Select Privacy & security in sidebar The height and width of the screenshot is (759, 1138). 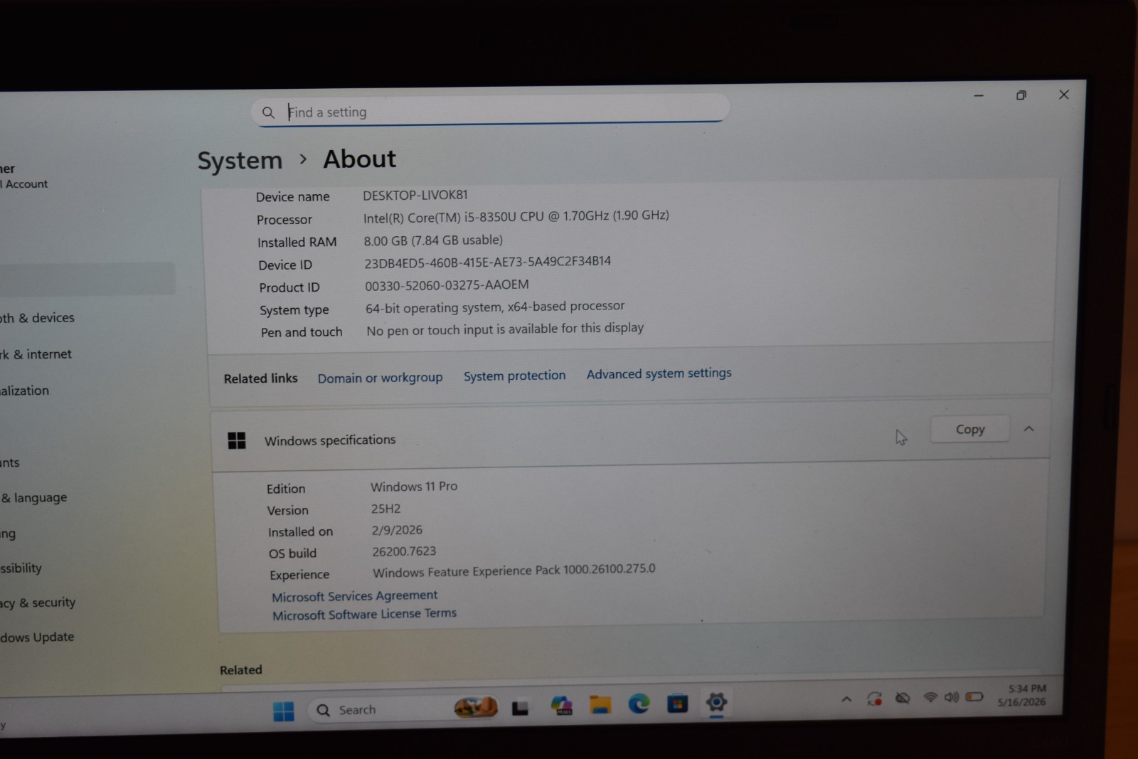click(x=38, y=603)
